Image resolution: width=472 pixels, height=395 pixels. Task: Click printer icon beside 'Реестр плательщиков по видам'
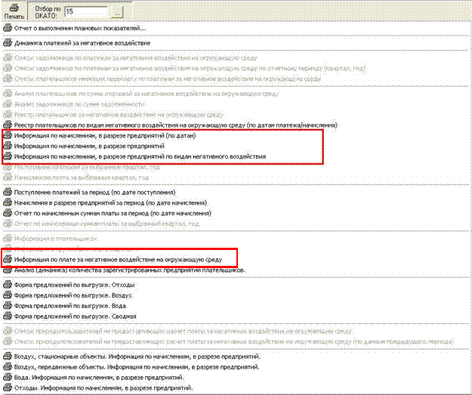(8, 124)
